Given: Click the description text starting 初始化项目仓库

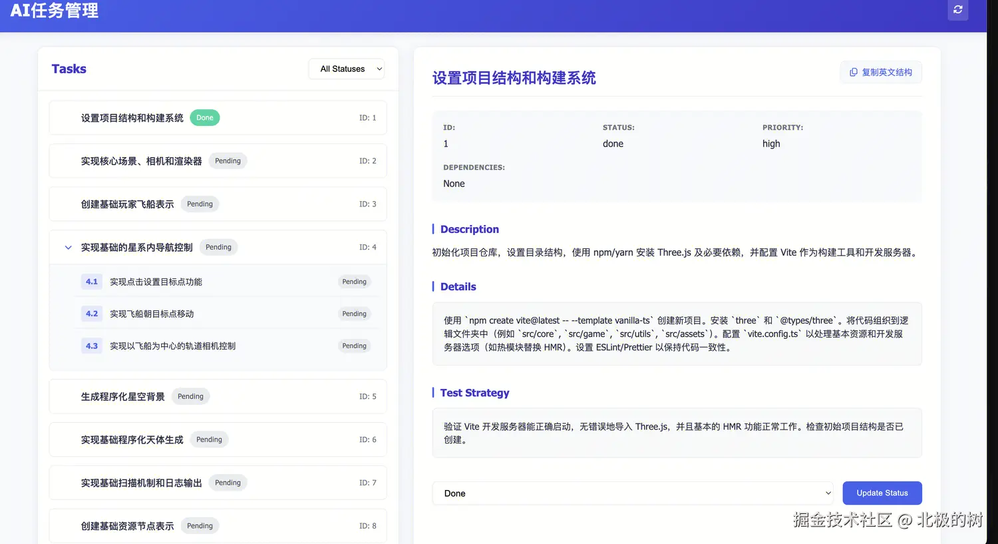Looking at the screenshot, I should (676, 252).
